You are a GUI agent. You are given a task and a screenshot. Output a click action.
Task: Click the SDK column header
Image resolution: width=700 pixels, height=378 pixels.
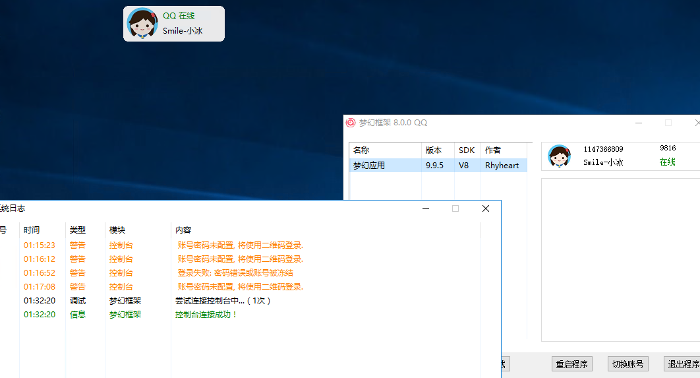pos(467,150)
